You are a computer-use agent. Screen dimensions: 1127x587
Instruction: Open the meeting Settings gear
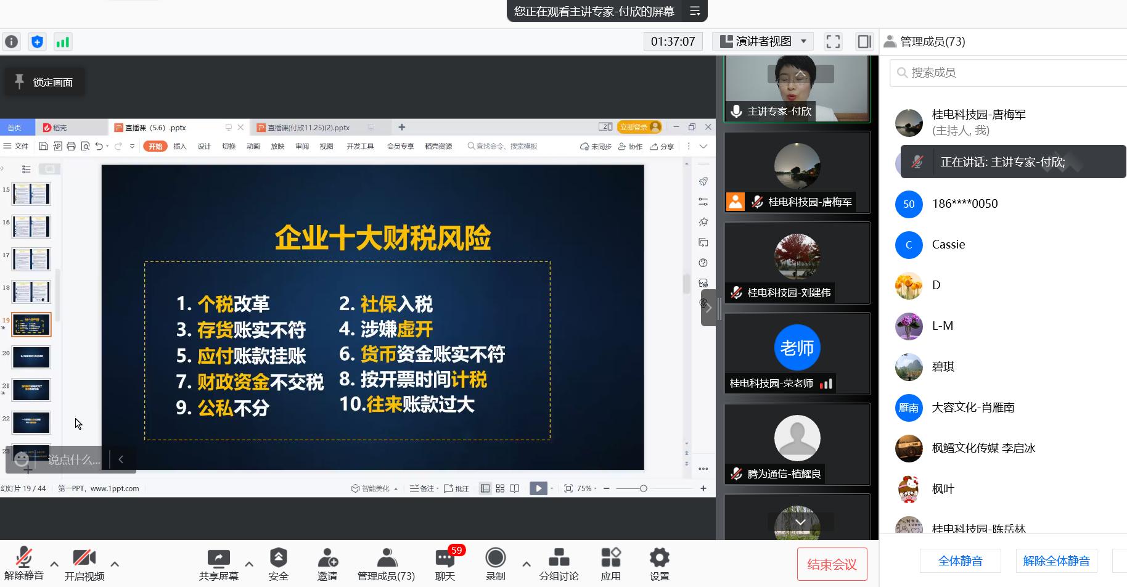(x=659, y=564)
